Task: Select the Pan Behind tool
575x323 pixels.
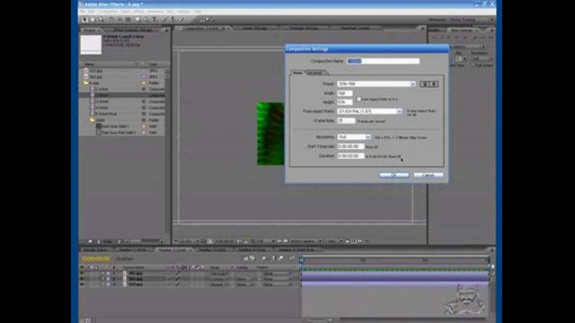Action: click(128, 20)
